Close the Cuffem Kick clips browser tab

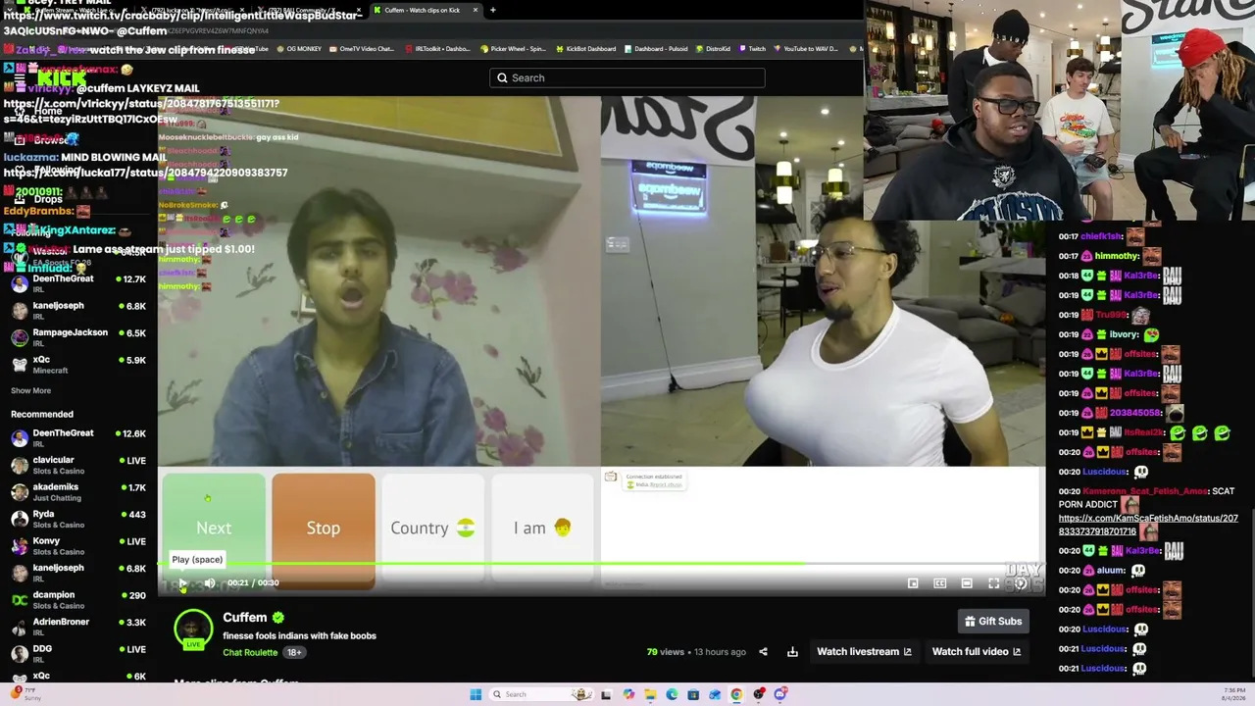pos(476,10)
